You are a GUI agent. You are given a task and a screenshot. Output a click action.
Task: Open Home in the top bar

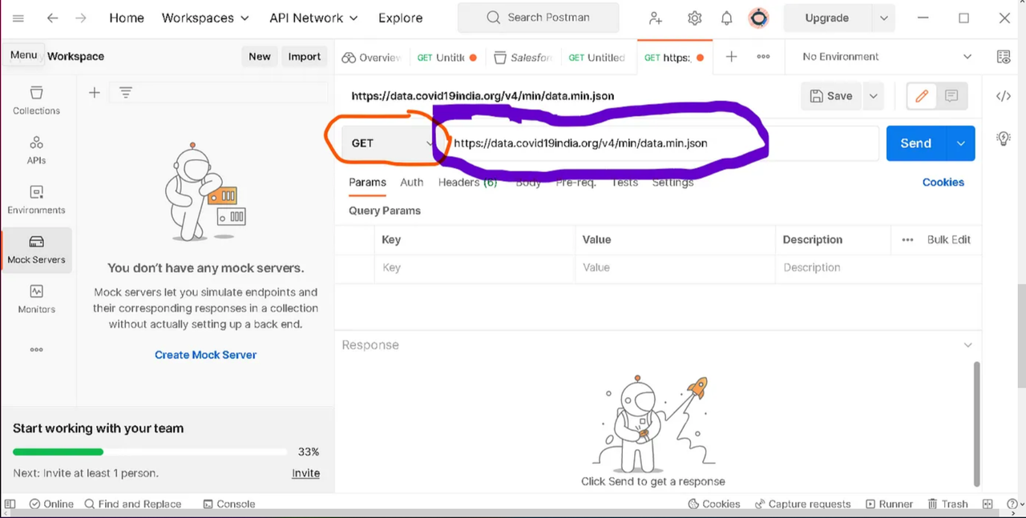tap(127, 18)
